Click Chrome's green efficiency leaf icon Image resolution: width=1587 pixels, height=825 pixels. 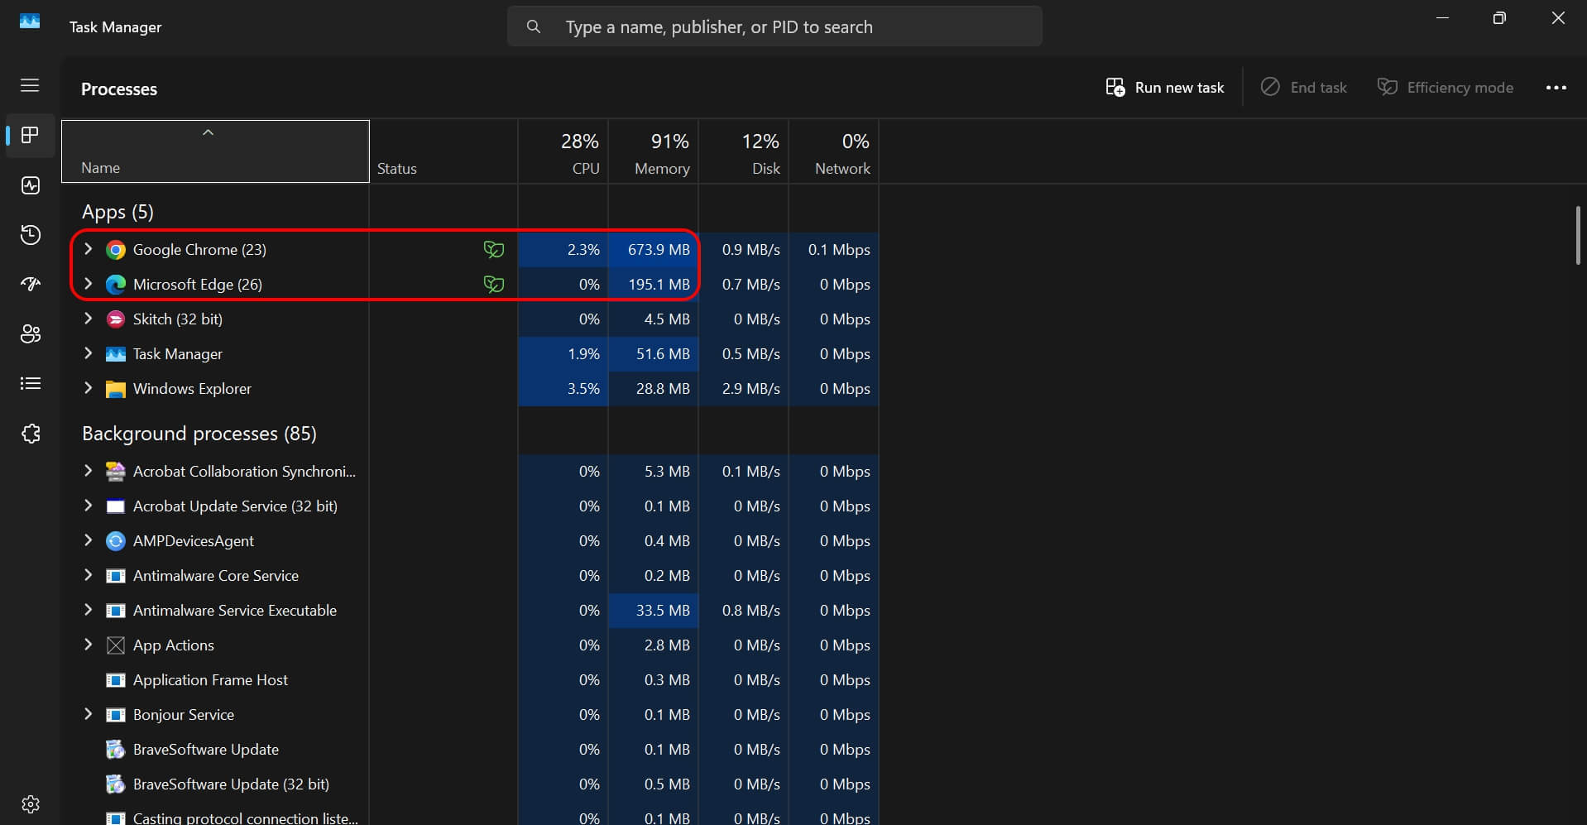pos(494,250)
